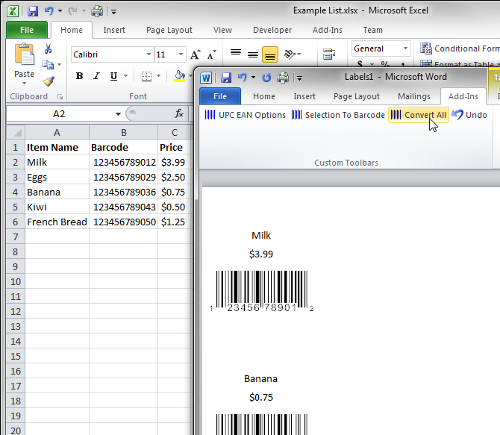Click the cell containing French Bread
This screenshot has width=500, height=435.
coord(57,222)
